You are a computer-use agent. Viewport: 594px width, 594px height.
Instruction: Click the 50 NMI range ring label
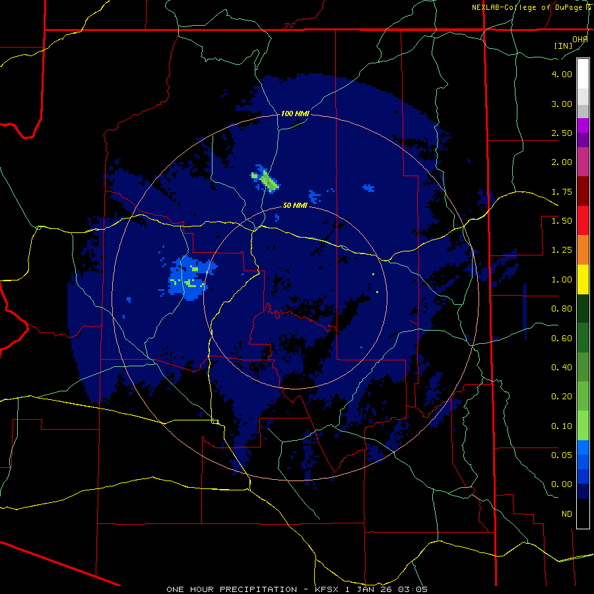click(295, 205)
